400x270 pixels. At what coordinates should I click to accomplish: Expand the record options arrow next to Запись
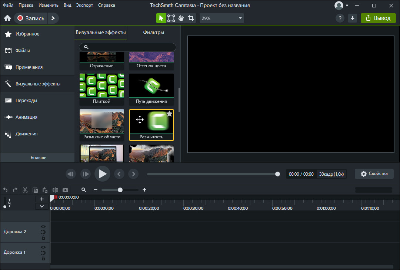pos(53,18)
